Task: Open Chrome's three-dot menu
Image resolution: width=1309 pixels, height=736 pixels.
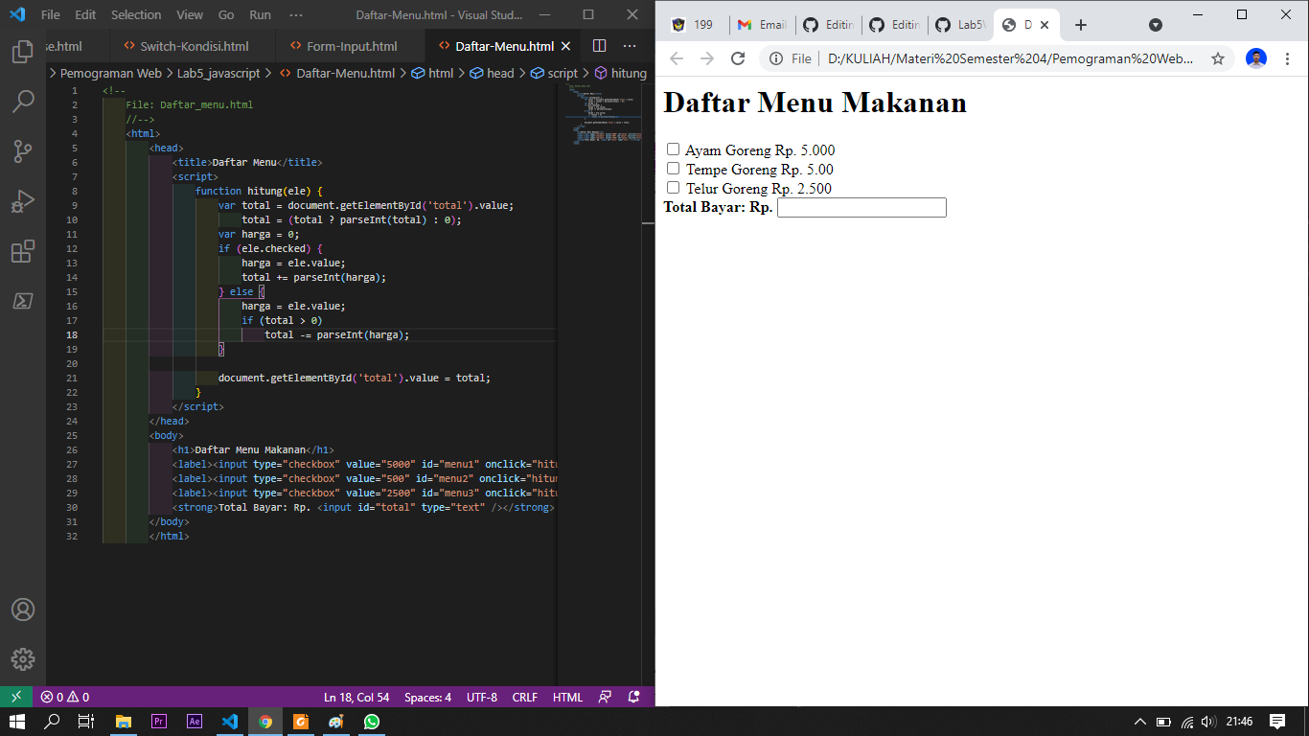Action: click(x=1288, y=58)
